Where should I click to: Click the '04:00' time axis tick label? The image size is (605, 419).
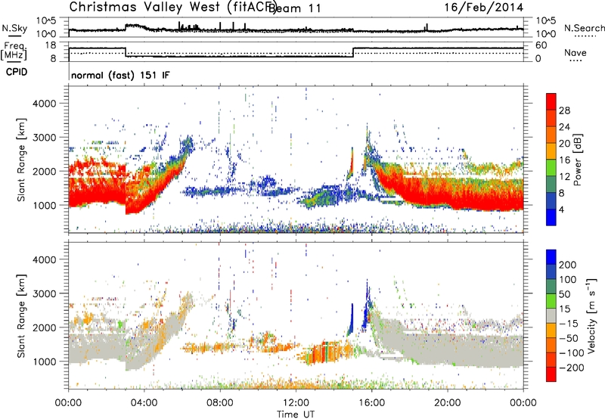tap(144, 403)
